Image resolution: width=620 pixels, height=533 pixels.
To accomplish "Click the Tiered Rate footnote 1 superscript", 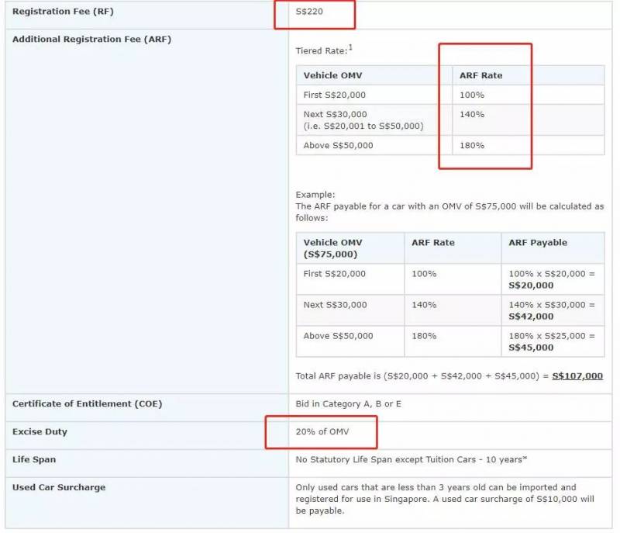I will point(350,47).
